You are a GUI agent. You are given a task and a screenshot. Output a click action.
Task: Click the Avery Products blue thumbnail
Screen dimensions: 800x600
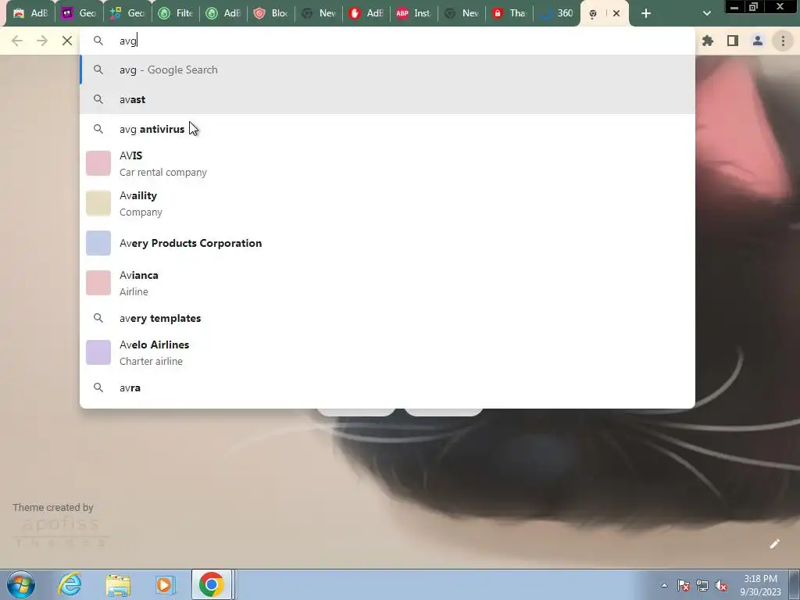(98, 243)
